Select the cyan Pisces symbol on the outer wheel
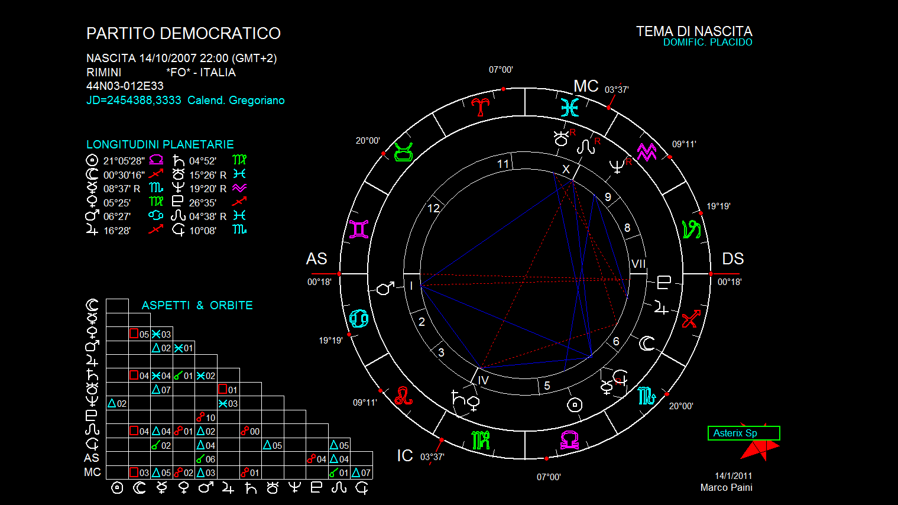Viewport: 898px width, 505px height. [569, 108]
